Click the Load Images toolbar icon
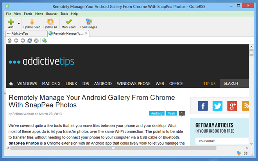 click(89, 22)
